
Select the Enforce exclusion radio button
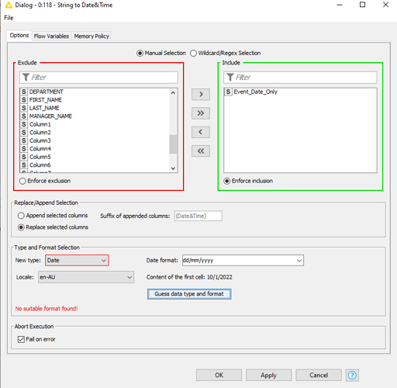[22, 181]
